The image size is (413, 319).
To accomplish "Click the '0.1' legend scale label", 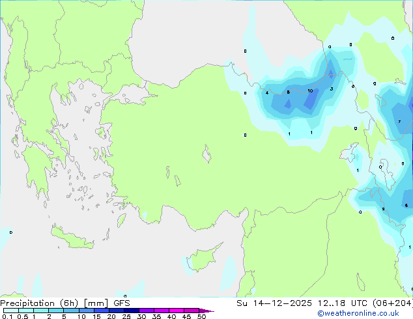I will click(x=7, y=316).
